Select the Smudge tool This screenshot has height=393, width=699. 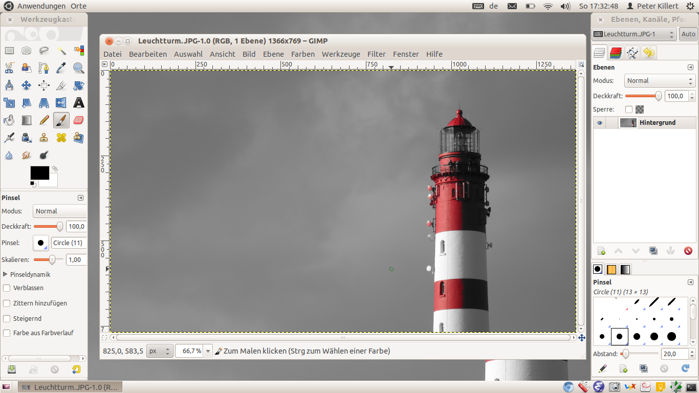point(27,155)
